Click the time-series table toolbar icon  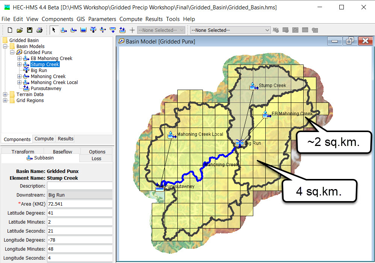315,30
